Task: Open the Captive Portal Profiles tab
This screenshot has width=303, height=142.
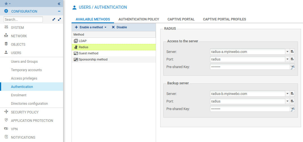Action: point(224,19)
